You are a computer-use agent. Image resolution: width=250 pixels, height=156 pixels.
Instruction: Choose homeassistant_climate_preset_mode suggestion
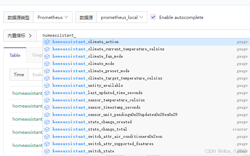coord(146,71)
